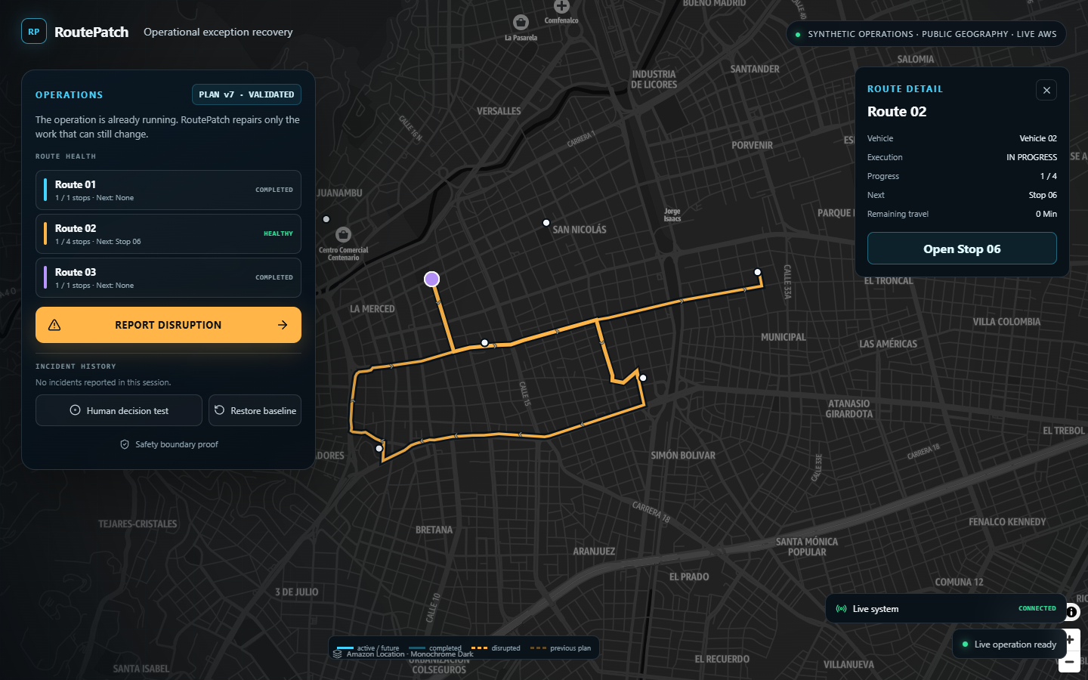The image size is (1088, 680).
Task: Click Restore baseline button
Action: (x=255, y=410)
